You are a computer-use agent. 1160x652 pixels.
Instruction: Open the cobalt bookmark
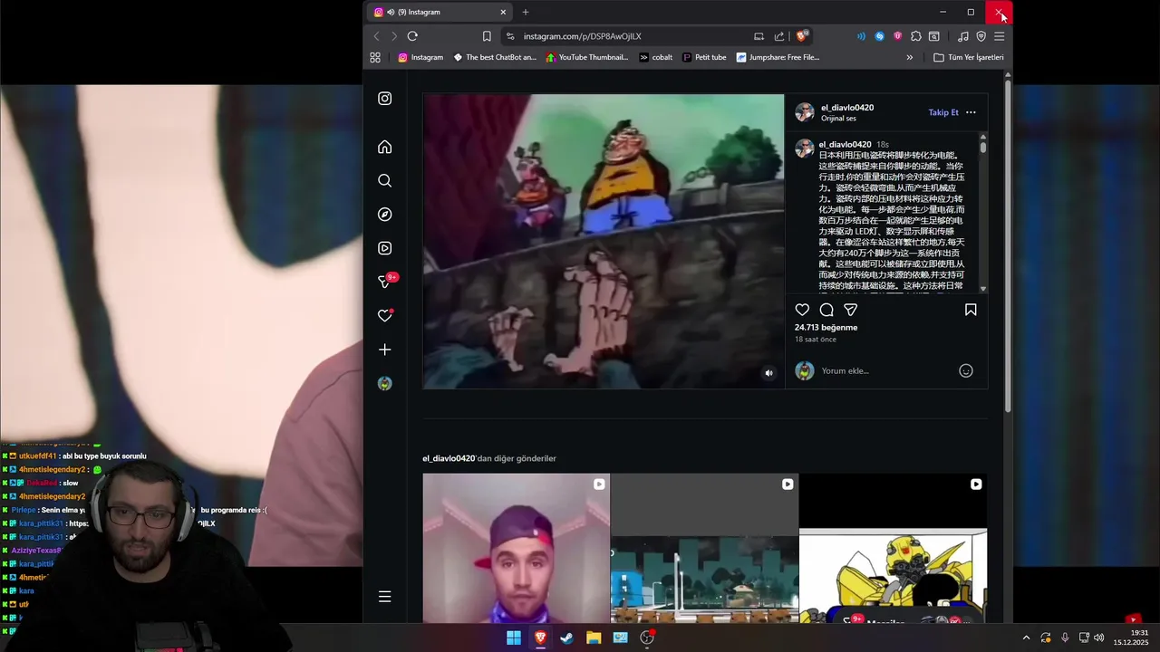[656, 57]
